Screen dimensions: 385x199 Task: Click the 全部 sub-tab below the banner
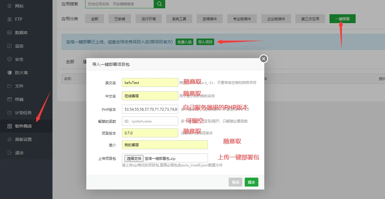[x=70, y=62]
